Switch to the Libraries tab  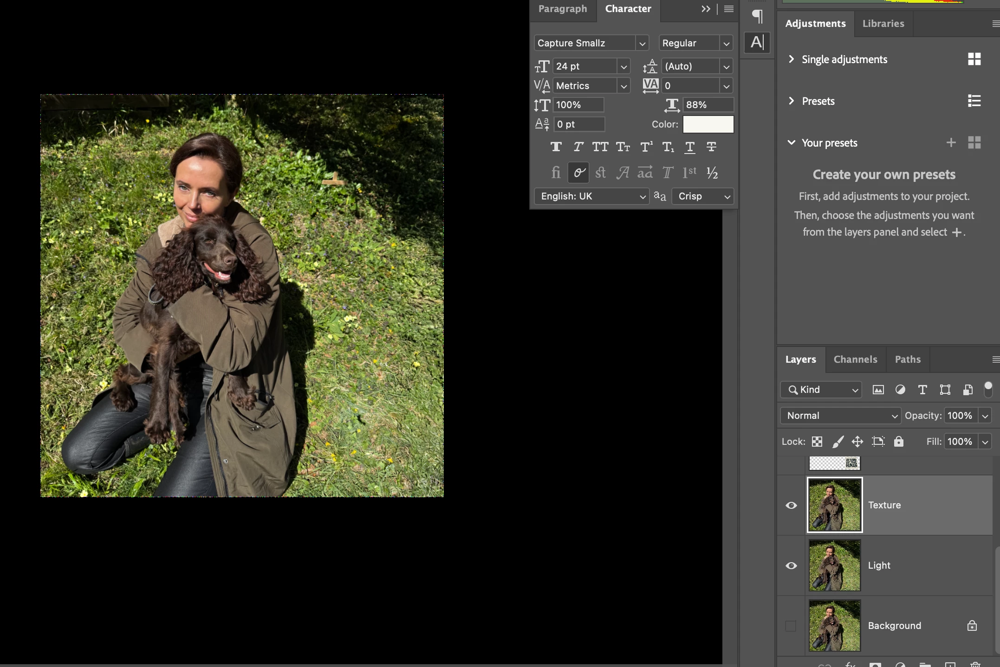[883, 24]
